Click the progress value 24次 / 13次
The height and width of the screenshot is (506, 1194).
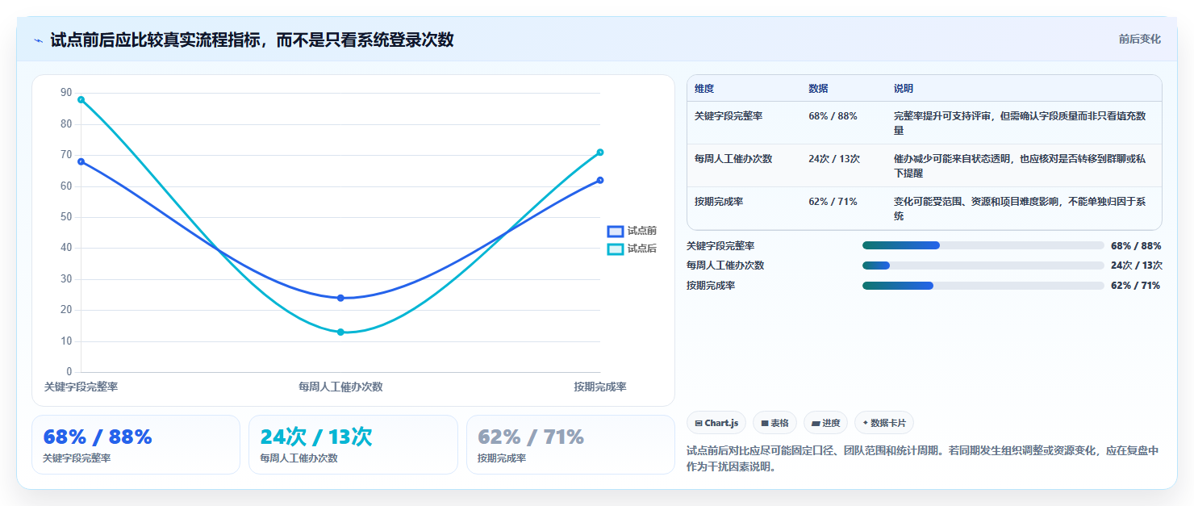click(1137, 266)
